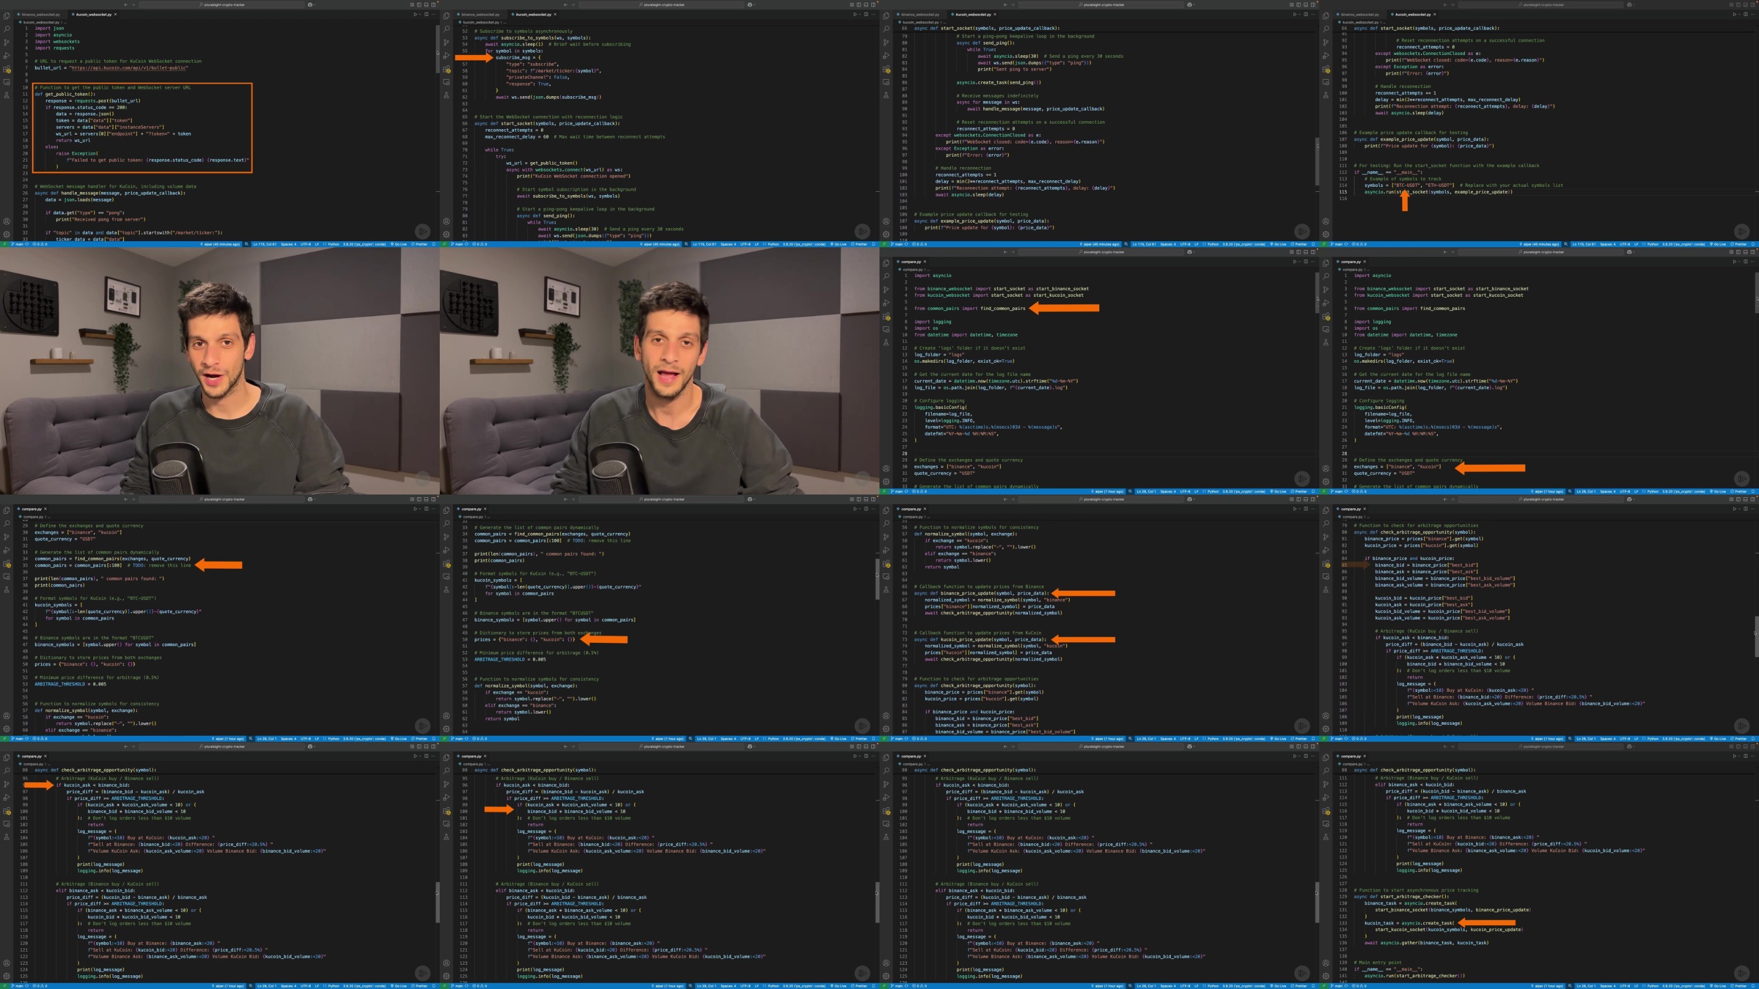Go back using arrow in 'def kucoin_price_update' frame

[1005, 499]
